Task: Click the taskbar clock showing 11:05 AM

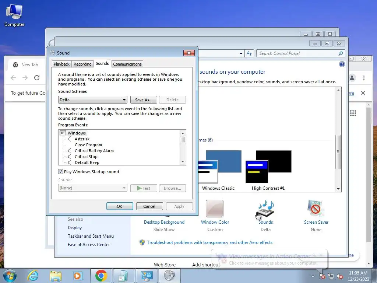Action: pos(358,276)
